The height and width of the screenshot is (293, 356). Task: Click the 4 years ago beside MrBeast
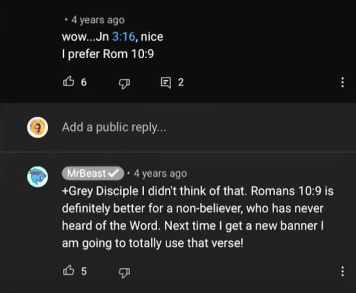click(160, 174)
